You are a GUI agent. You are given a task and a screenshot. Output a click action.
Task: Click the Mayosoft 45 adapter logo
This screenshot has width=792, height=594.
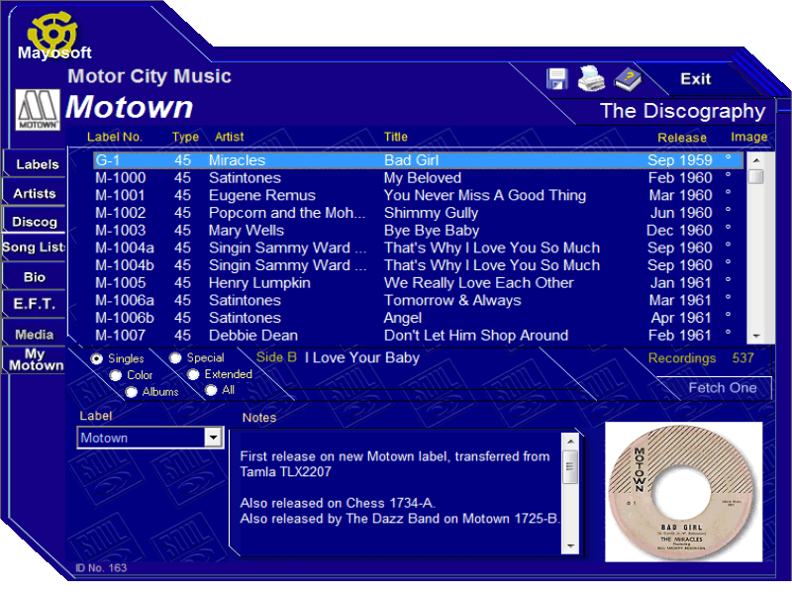click(51, 35)
